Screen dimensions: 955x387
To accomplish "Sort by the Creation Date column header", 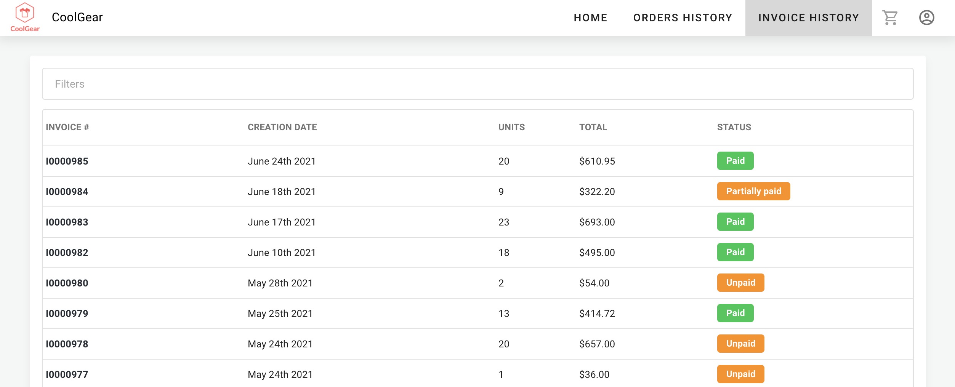I will (x=282, y=127).
